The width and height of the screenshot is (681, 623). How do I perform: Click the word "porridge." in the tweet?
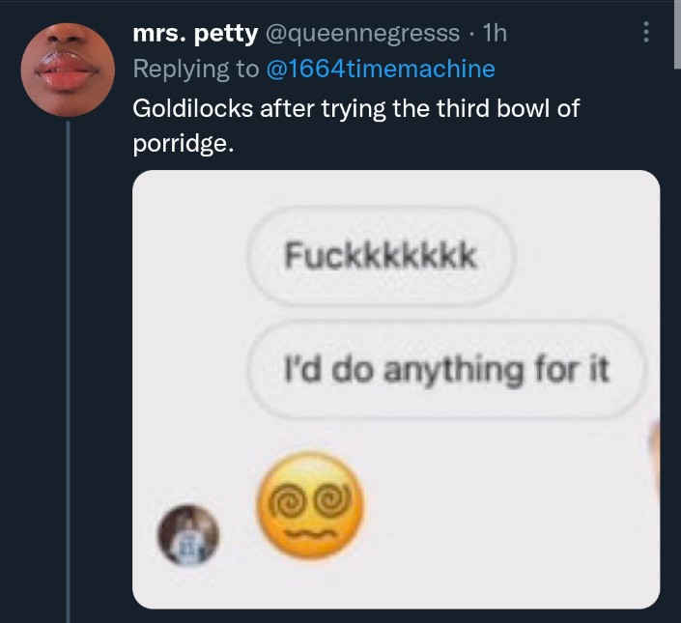tap(183, 143)
